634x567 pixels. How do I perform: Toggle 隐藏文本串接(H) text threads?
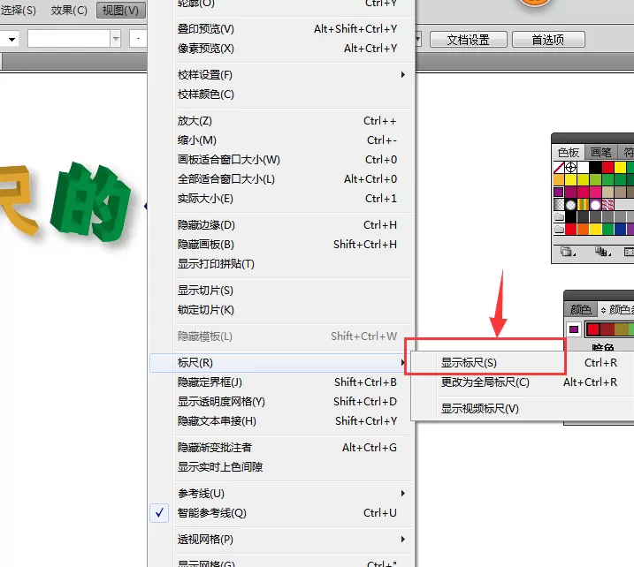click(282, 421)
